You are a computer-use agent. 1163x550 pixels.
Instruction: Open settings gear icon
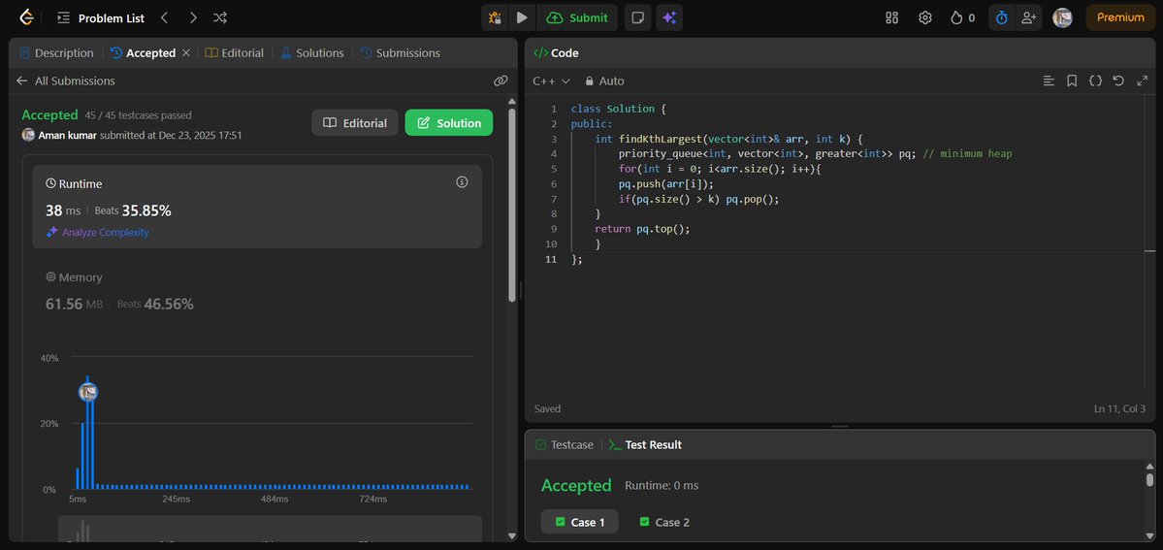click(925, 17)
